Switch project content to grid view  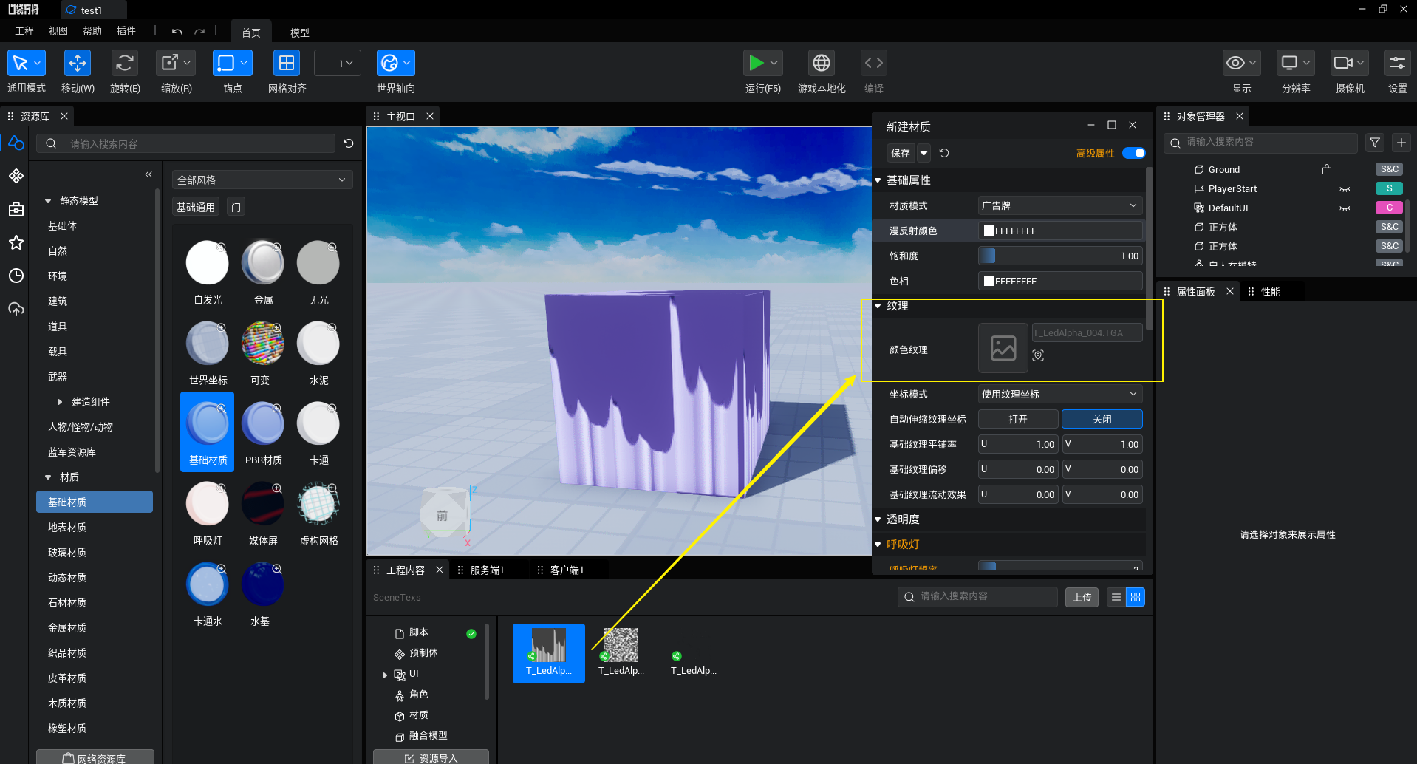point(1136,597)
